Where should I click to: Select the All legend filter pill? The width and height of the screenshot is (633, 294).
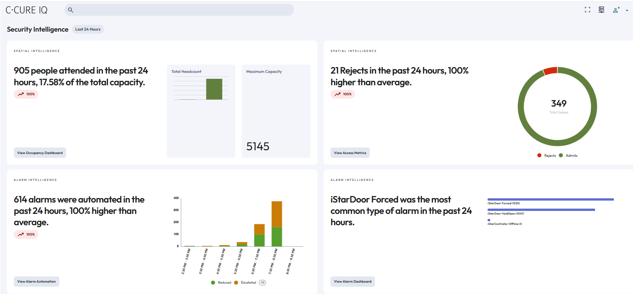(x=263, y=283)
